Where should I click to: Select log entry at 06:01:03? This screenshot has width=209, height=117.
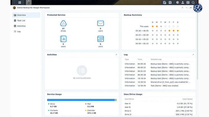click(x=158, y=71)
